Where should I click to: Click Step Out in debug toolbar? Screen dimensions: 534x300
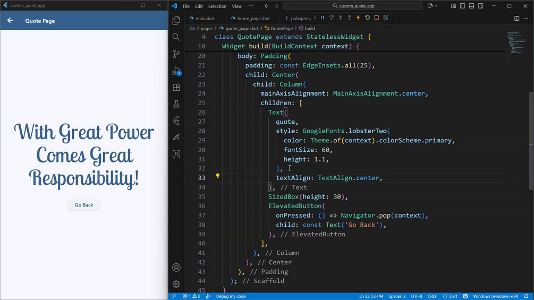pos(350,18)
